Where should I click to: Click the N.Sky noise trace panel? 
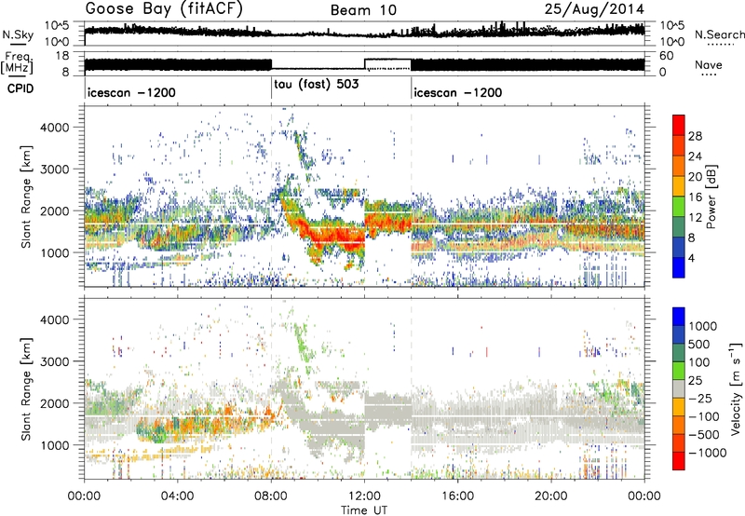(x=364, y=34)
